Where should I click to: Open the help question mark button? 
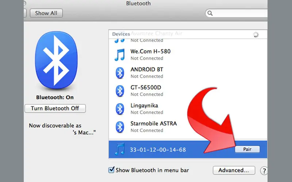pyautogui.click(x=264, y=170)
